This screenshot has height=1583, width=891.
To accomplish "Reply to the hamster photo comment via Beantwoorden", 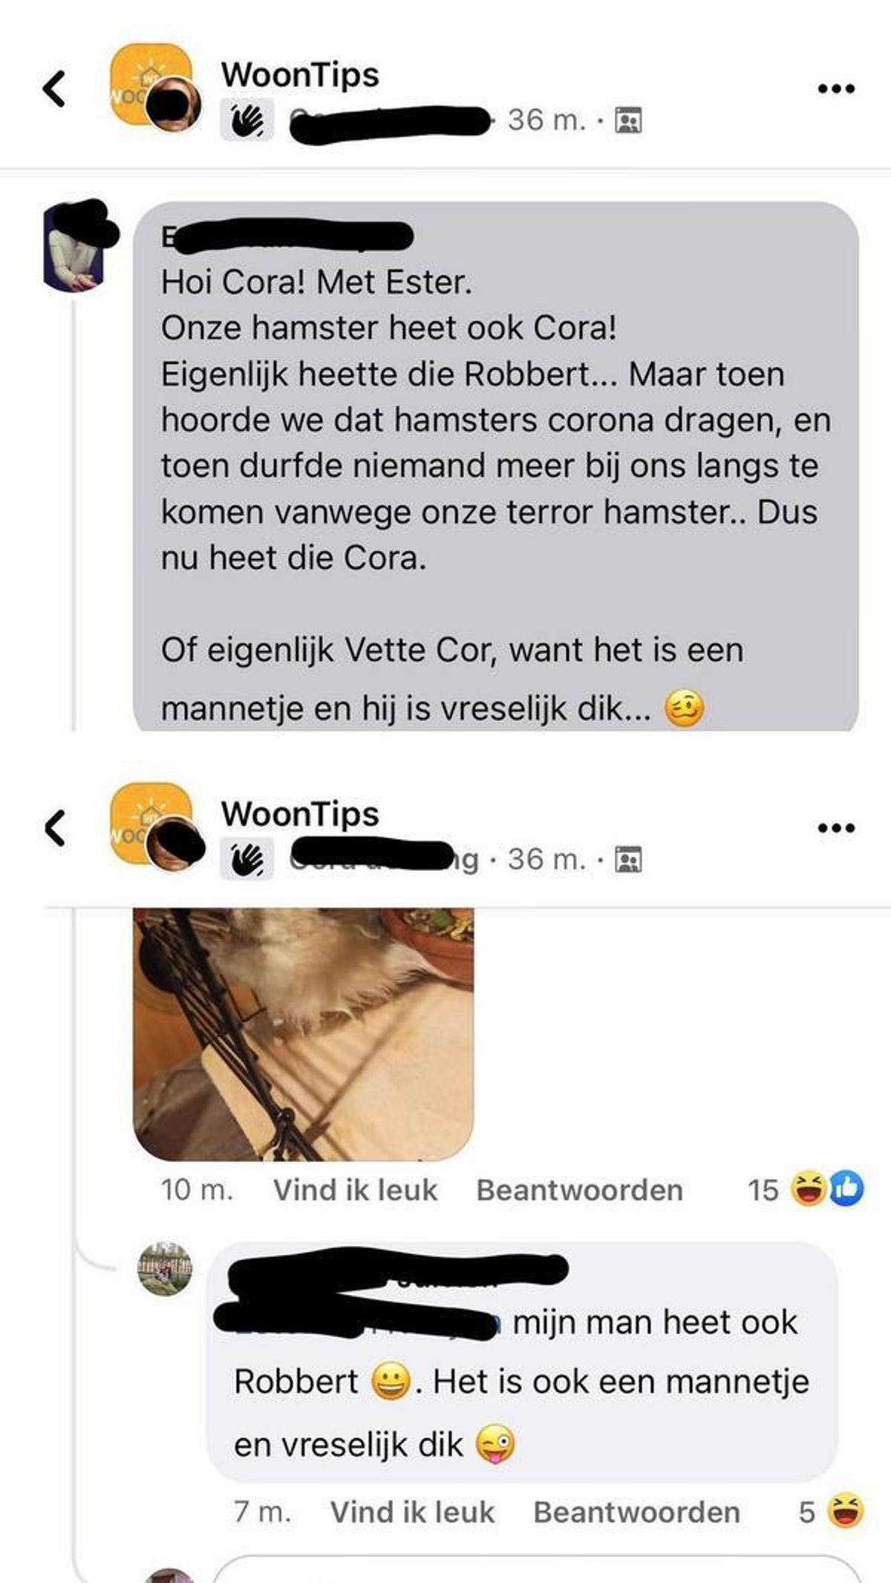I will pos(579,1190).
